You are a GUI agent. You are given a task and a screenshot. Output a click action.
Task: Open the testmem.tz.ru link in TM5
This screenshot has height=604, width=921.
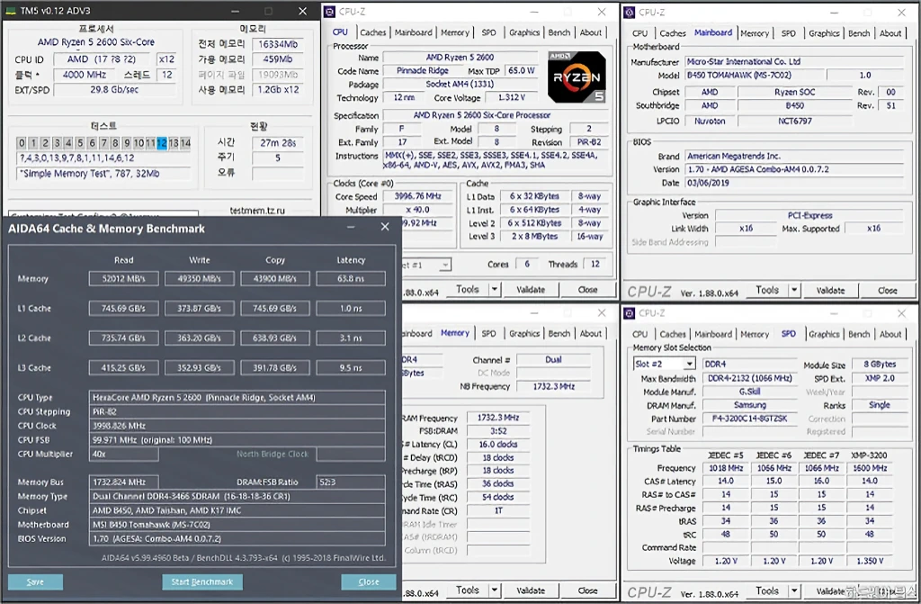tap(256, 210)
